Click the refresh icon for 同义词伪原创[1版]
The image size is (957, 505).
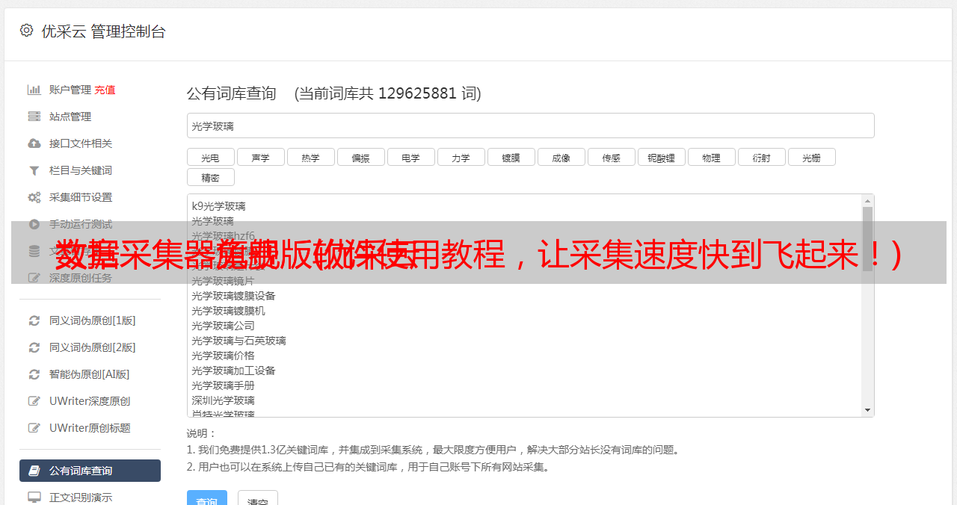coord(34,320)
